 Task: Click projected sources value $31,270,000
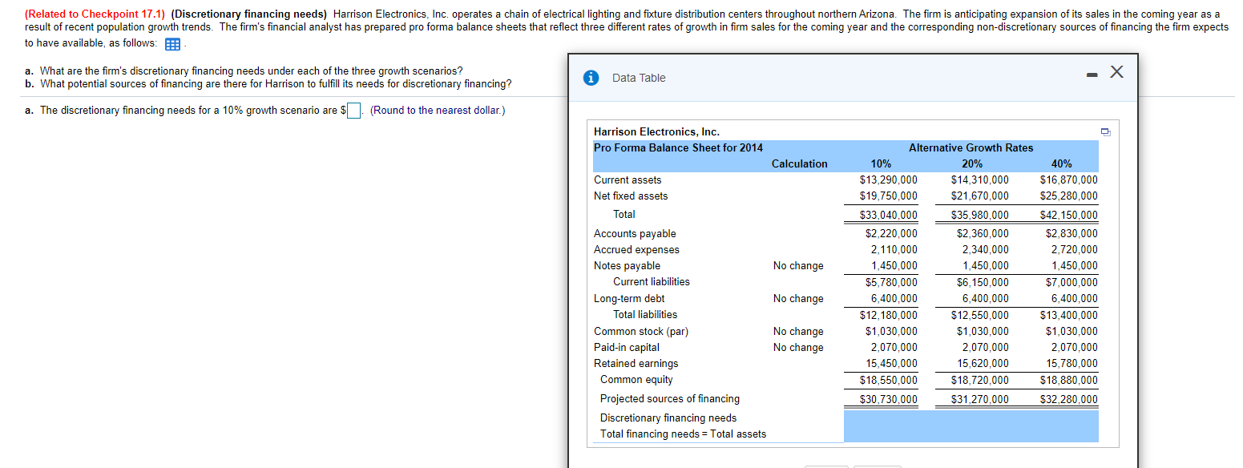[980, 399]
